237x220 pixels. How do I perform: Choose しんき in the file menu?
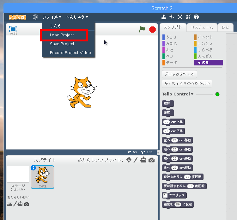tap(69, 26)
